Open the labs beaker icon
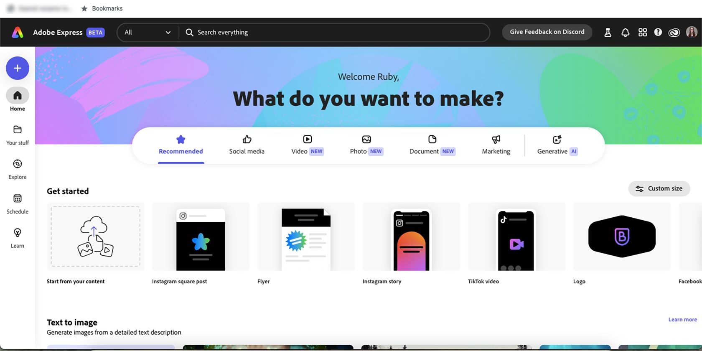 [608, 32]
